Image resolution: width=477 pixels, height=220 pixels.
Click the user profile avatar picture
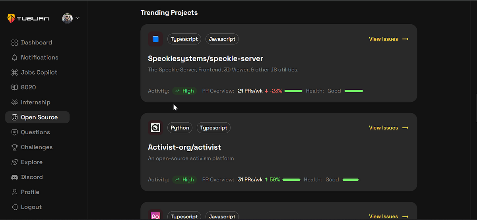tap(67, 18)
